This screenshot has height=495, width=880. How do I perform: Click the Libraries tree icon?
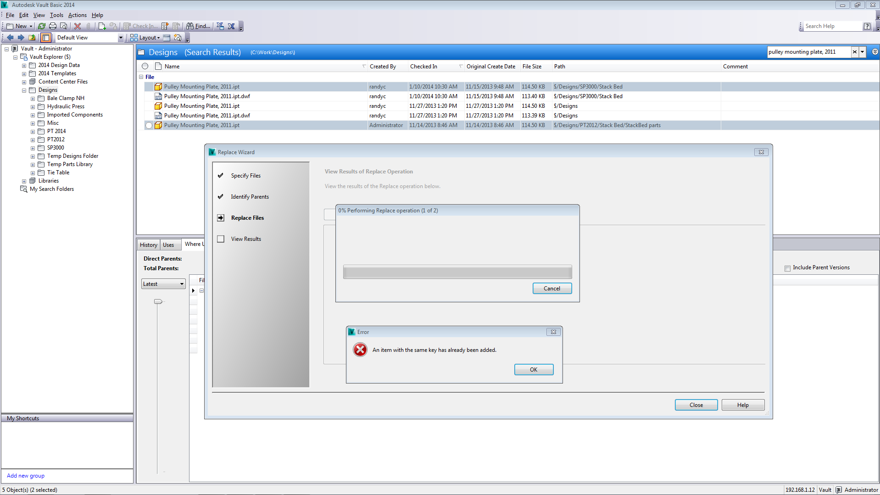(33, 181)
